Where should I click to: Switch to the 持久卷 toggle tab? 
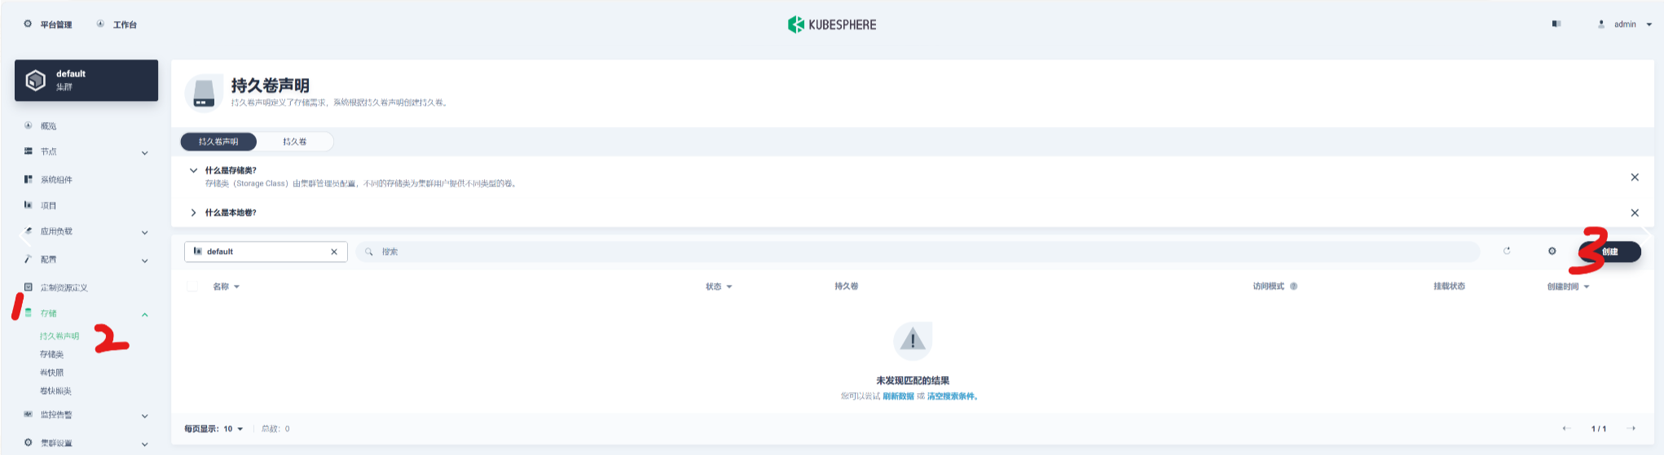(x=295, y=142)
